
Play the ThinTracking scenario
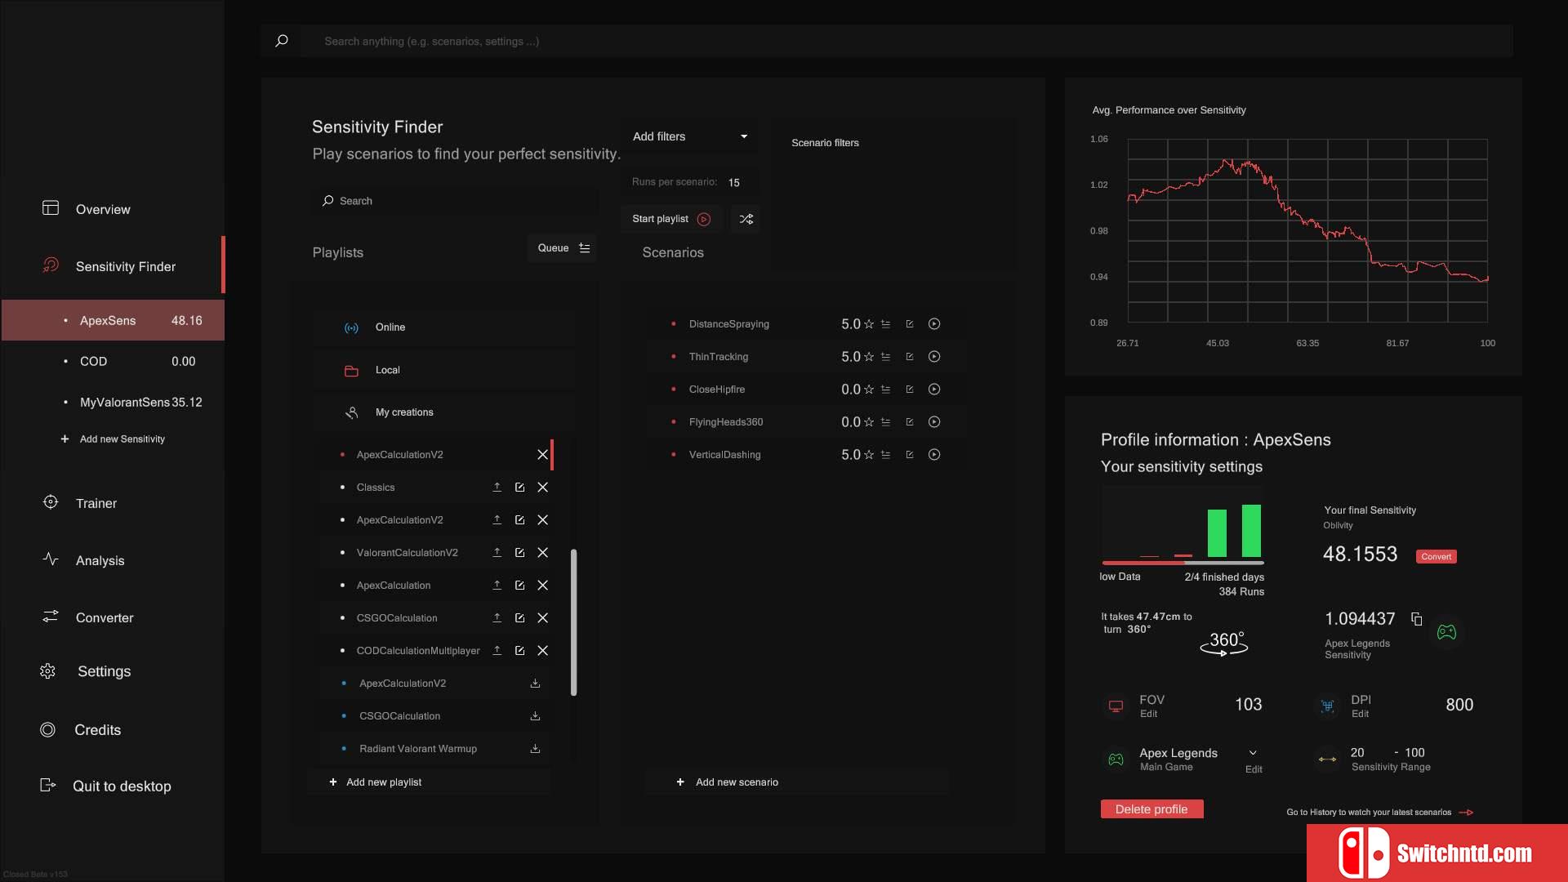coord(934,357)
